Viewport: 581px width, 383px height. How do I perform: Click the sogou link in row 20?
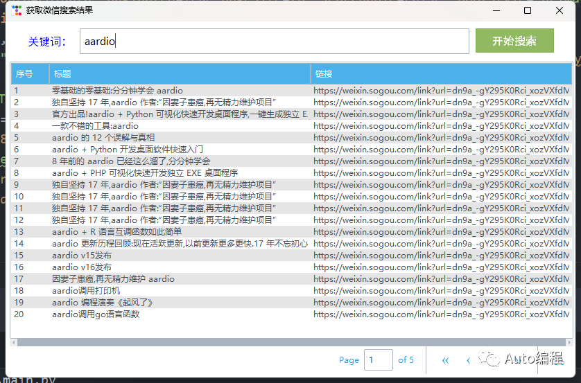click(x=442, y=314)
